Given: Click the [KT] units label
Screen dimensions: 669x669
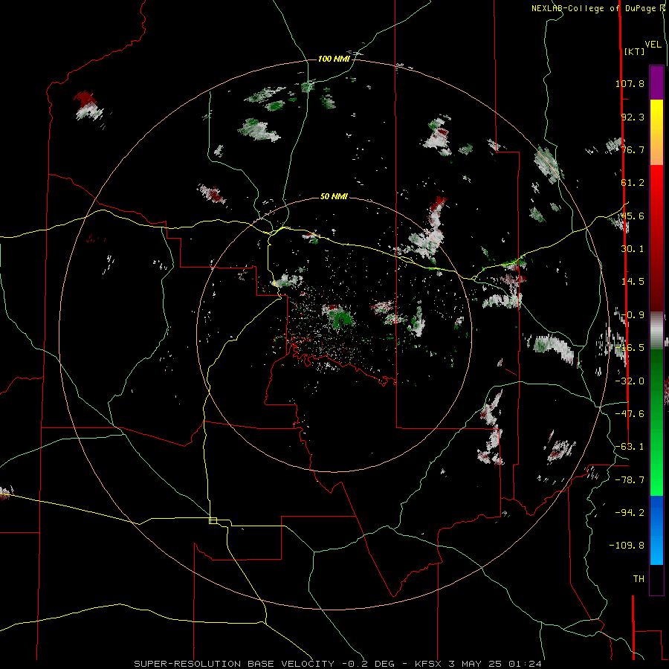Looking at the screenshot, I should point(635,51).
